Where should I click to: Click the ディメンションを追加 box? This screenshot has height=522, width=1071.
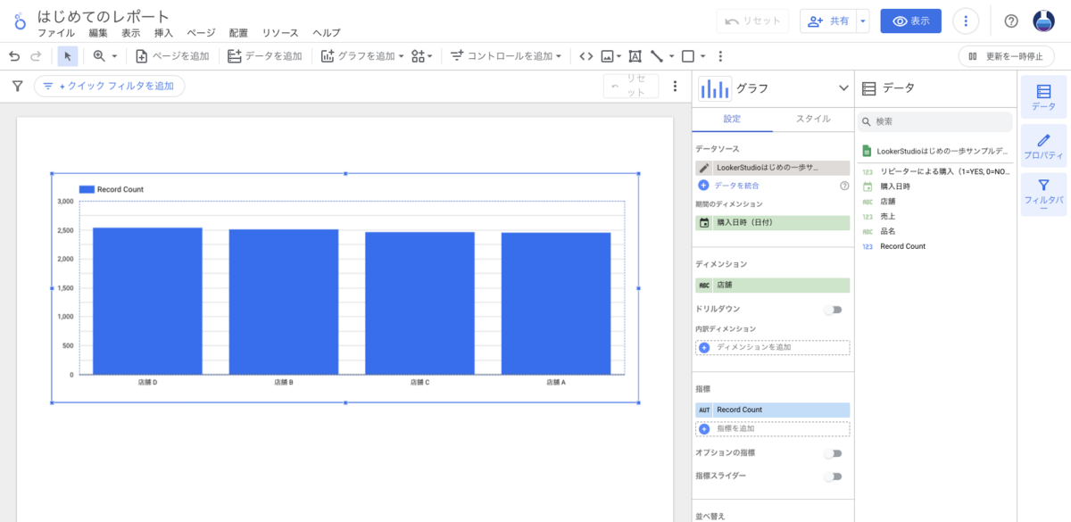773,347
